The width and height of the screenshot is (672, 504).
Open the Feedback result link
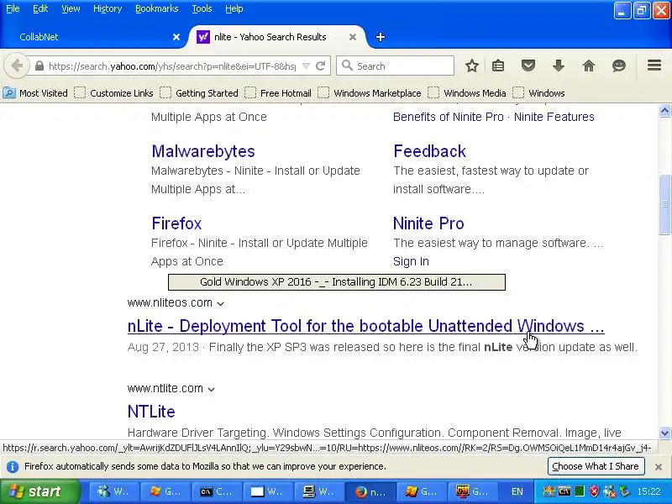429,151
